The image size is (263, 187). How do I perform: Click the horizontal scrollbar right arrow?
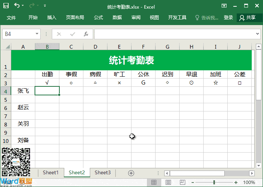[x=252, y=173]
